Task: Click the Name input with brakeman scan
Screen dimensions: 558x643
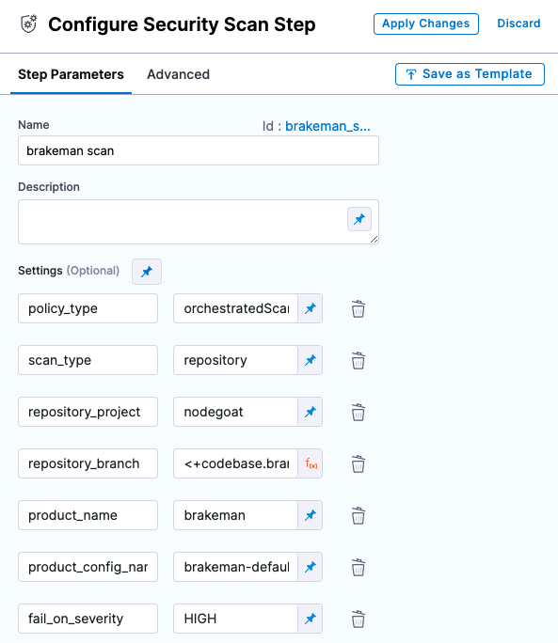Action: coord(199,150)
